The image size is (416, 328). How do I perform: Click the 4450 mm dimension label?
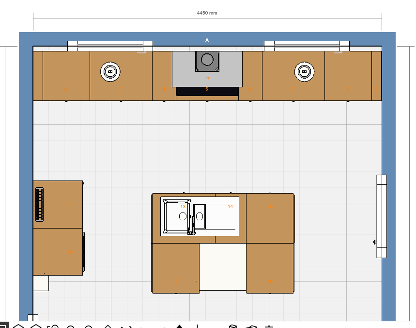pyautogui.click(x=207, y=13)
